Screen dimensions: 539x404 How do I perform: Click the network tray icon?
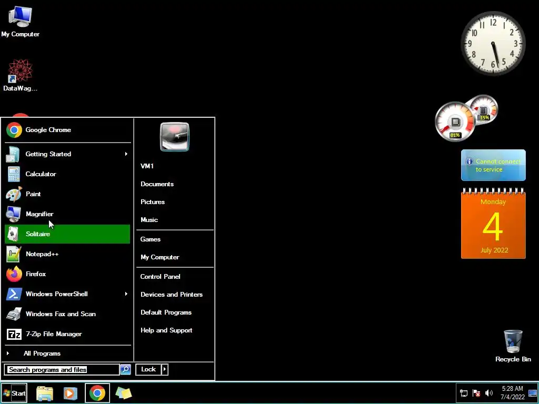click(464, 393)
